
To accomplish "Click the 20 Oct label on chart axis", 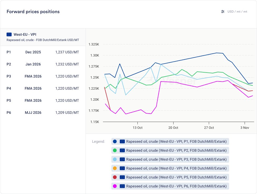I will pos(173,128).
